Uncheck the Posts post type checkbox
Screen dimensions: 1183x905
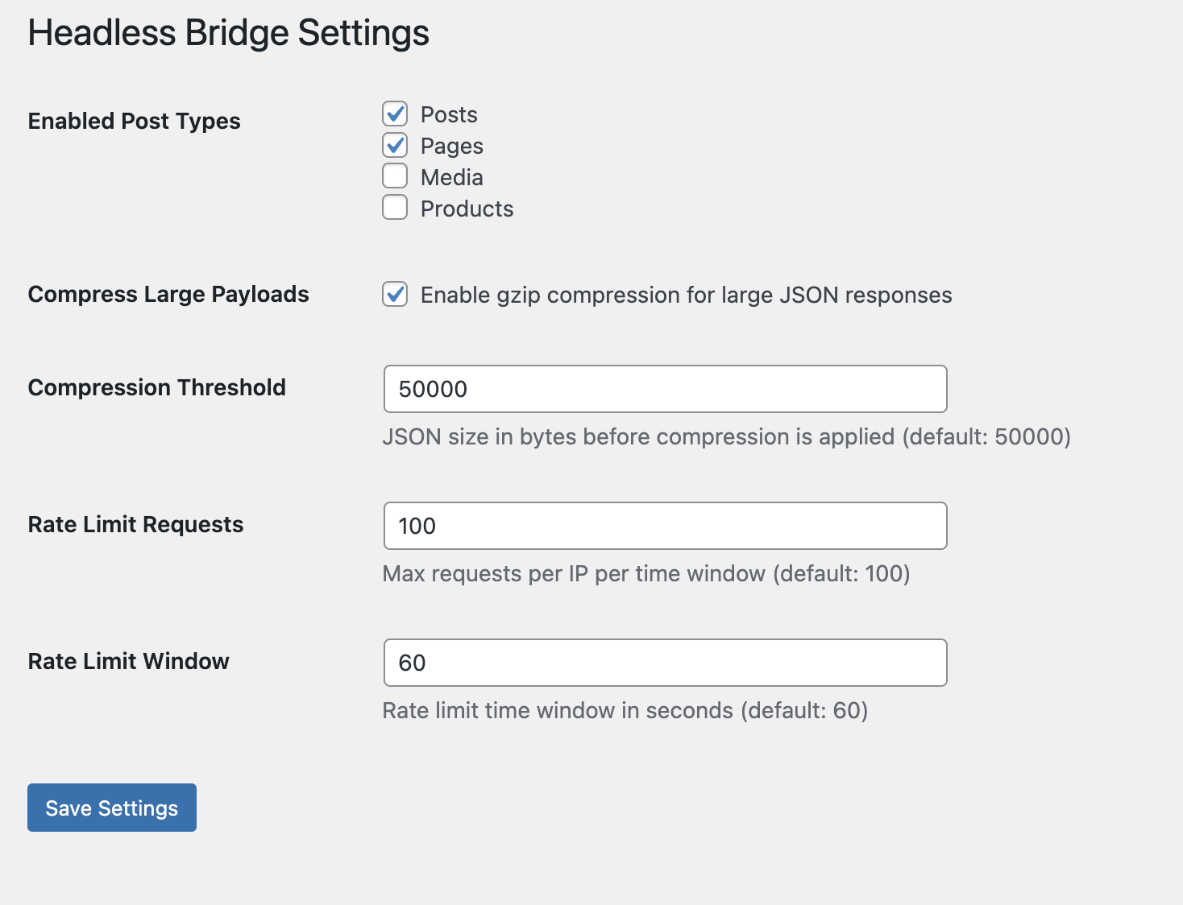click(x=395, y=114)
